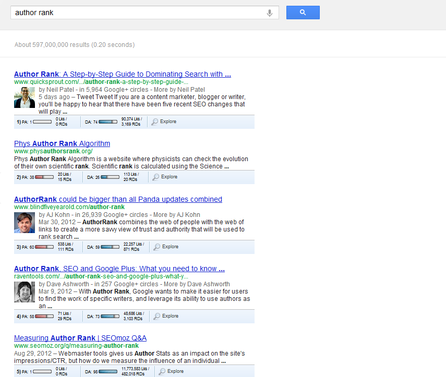Click '48,686 Lks / 3,103 RDs' domain stats
Screen dimensions: 446x377
coord(134,316)
